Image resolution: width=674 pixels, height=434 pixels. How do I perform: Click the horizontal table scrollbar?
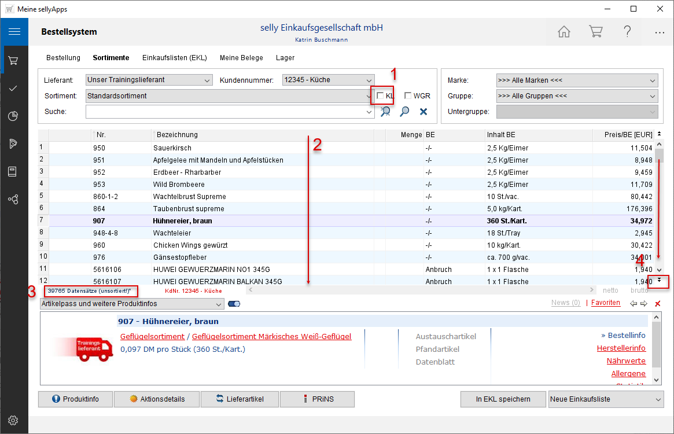[419, 289]
